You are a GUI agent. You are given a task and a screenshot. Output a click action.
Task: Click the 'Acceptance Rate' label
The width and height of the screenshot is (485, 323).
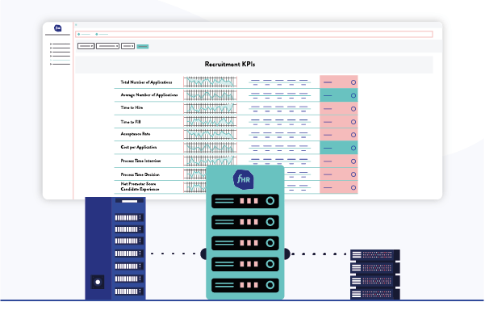(x=136, y=134)
